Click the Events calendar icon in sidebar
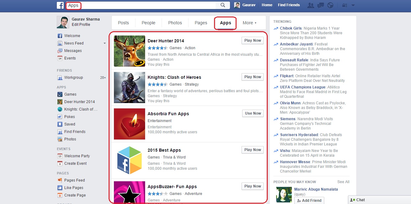This screenshot has height=204, width=411. click(60, 58)
